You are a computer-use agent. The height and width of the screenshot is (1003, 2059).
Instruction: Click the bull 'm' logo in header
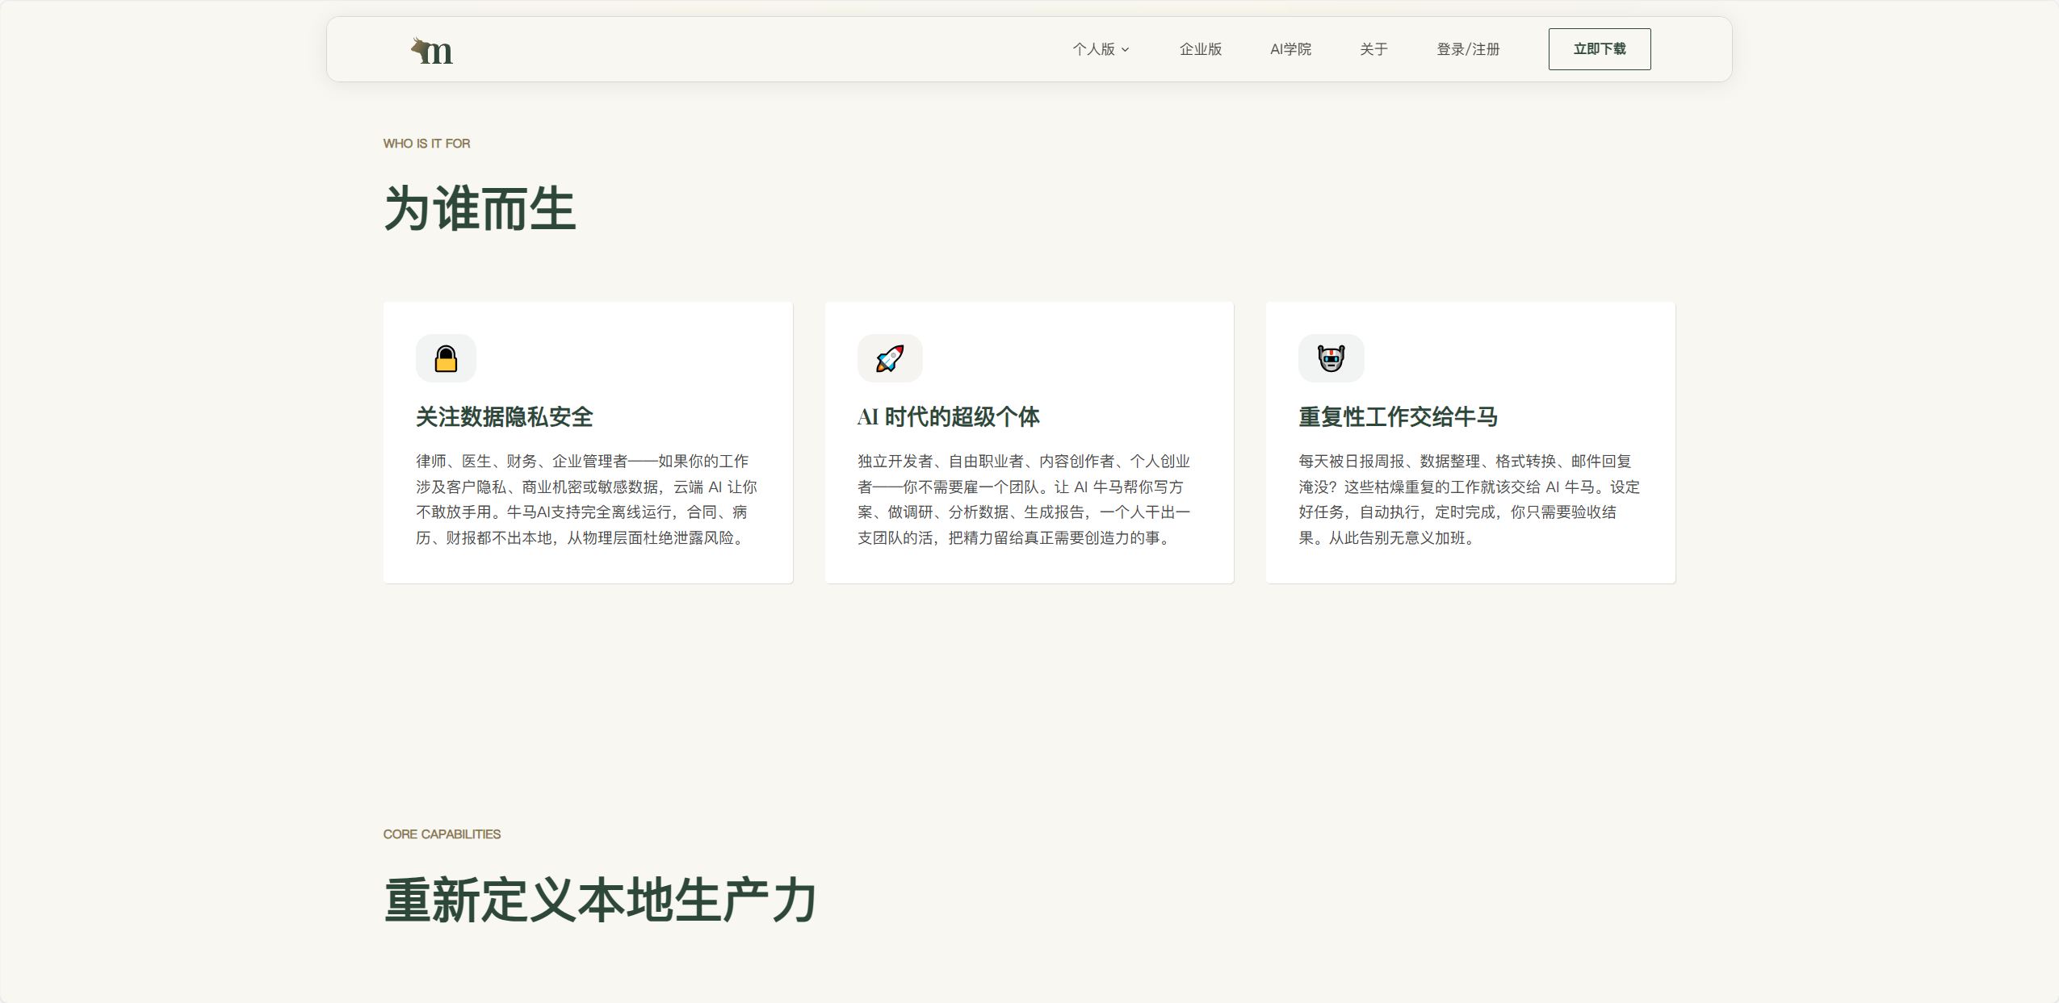point(432,50)
